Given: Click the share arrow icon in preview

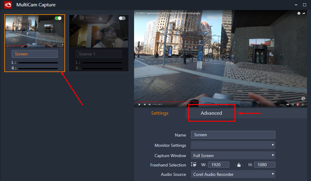Looking at the screenshot, I should pos(303,13).
